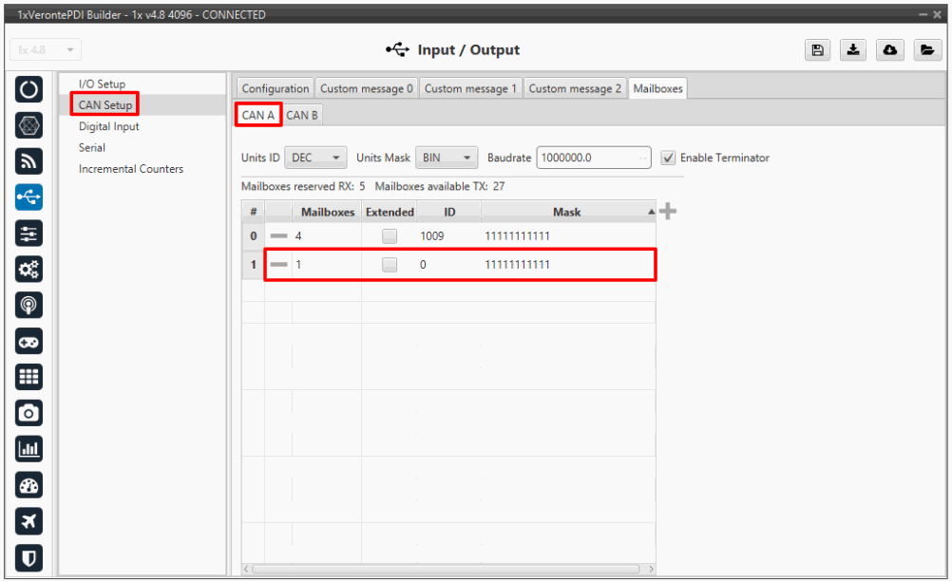Select Incremental Counters in the side list
This screenshot has height=581, width=952.
(x=131, y=169)
